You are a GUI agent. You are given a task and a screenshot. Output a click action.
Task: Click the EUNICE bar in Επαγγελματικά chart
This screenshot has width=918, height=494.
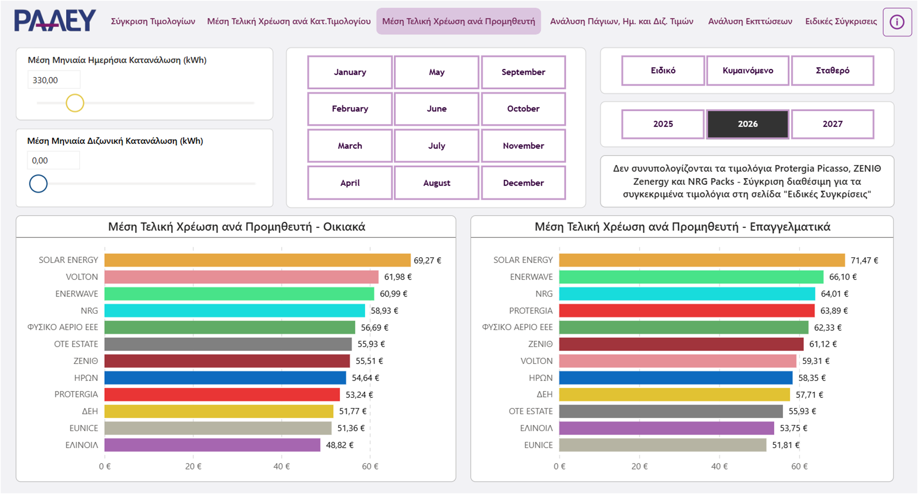[662, 445]
